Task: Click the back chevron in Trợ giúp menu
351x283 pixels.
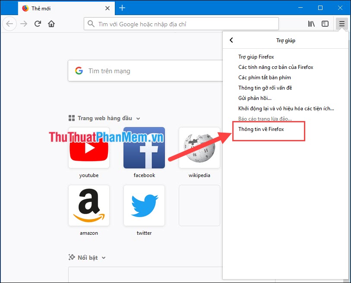Action: 231,40
